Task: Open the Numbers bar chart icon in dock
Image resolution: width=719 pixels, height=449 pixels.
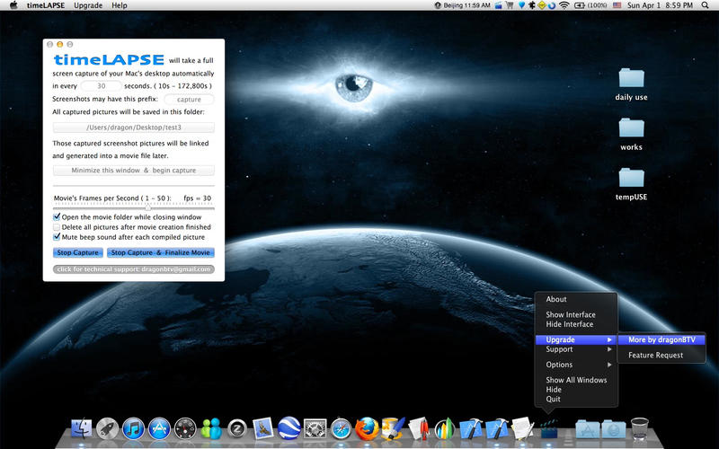Action: (444, 429)
